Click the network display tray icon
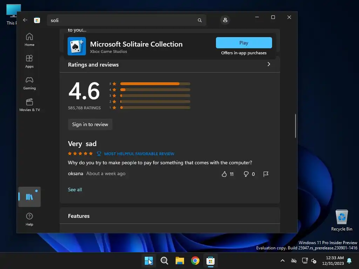 click(x=305, y=261)
